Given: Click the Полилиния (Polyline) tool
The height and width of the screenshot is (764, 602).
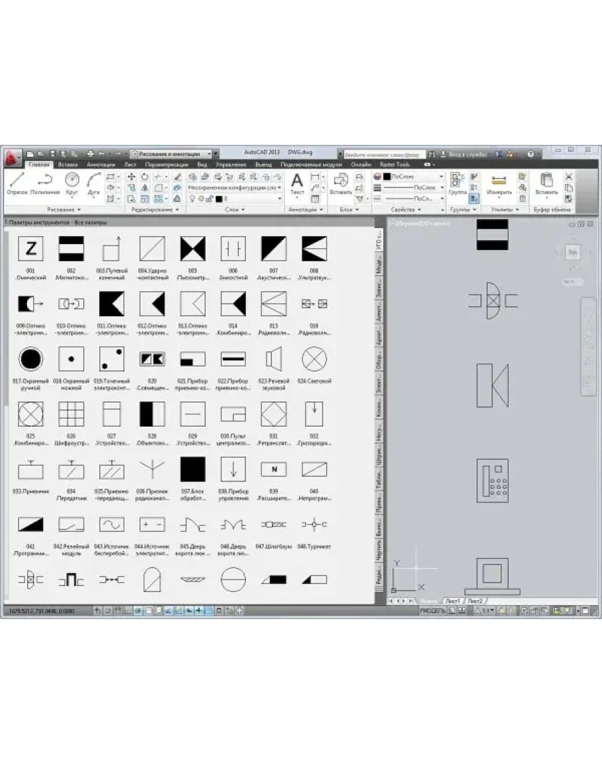Looking at the screenshot, I should pos(44,183).
